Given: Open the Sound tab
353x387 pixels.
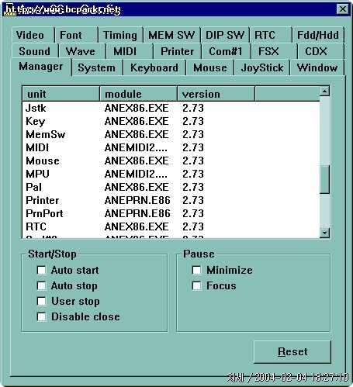Looking at the screenshot, I should click(35, 51).
